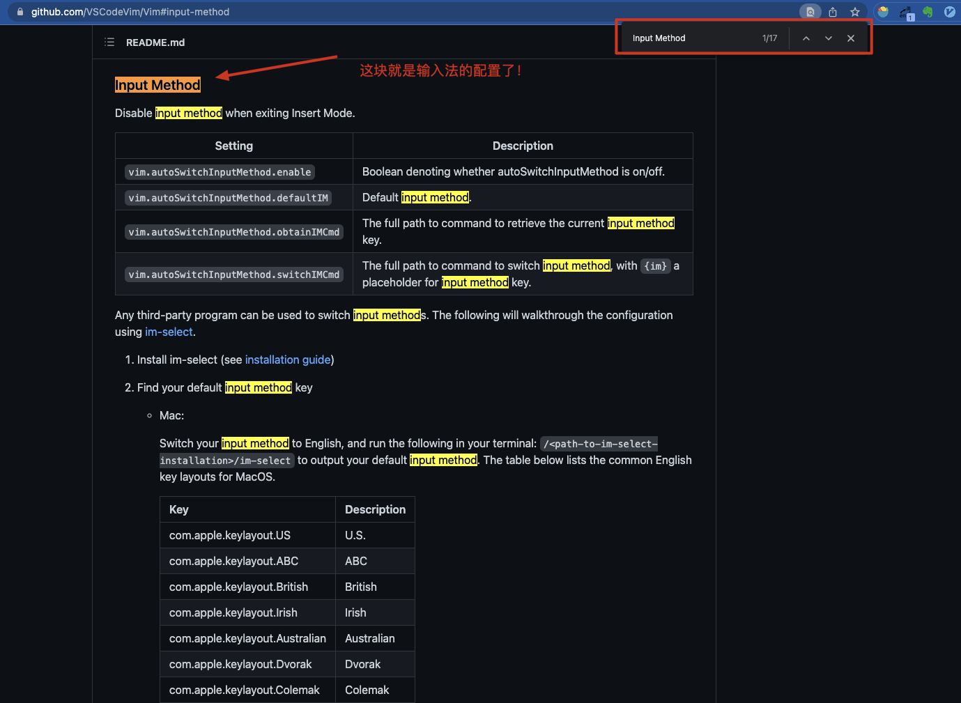The image size is (961, 703).
Task: Select vim.autoSwitchInputMethod.obtainIMCmd setting cell
Action: point(234,232)
